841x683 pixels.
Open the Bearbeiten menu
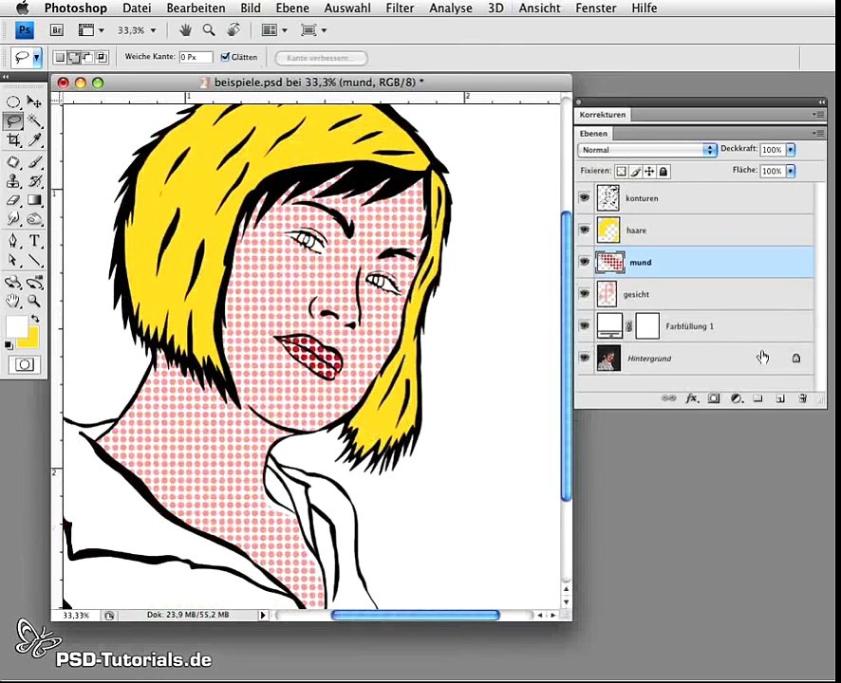pyautogui.click(x=196, y=8)
